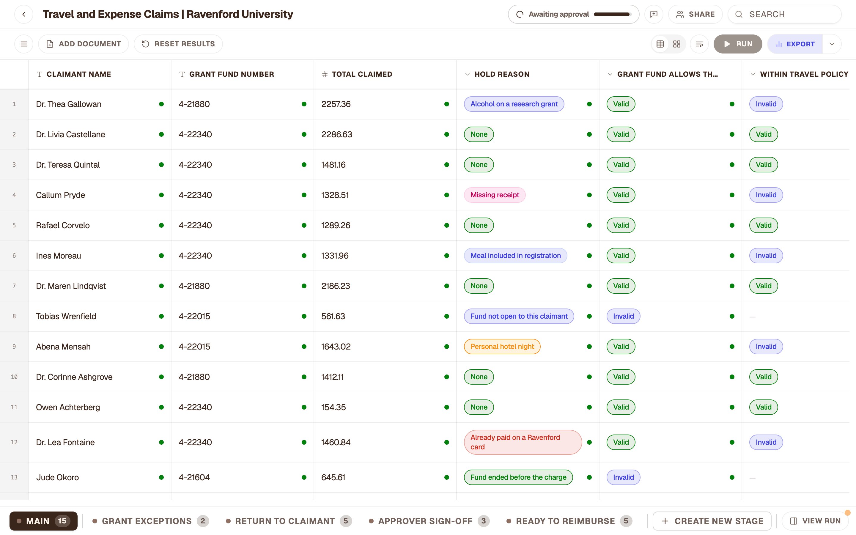856x535 pixels.
Task: Click the Add Document button
Action: (x=84, y=44)
